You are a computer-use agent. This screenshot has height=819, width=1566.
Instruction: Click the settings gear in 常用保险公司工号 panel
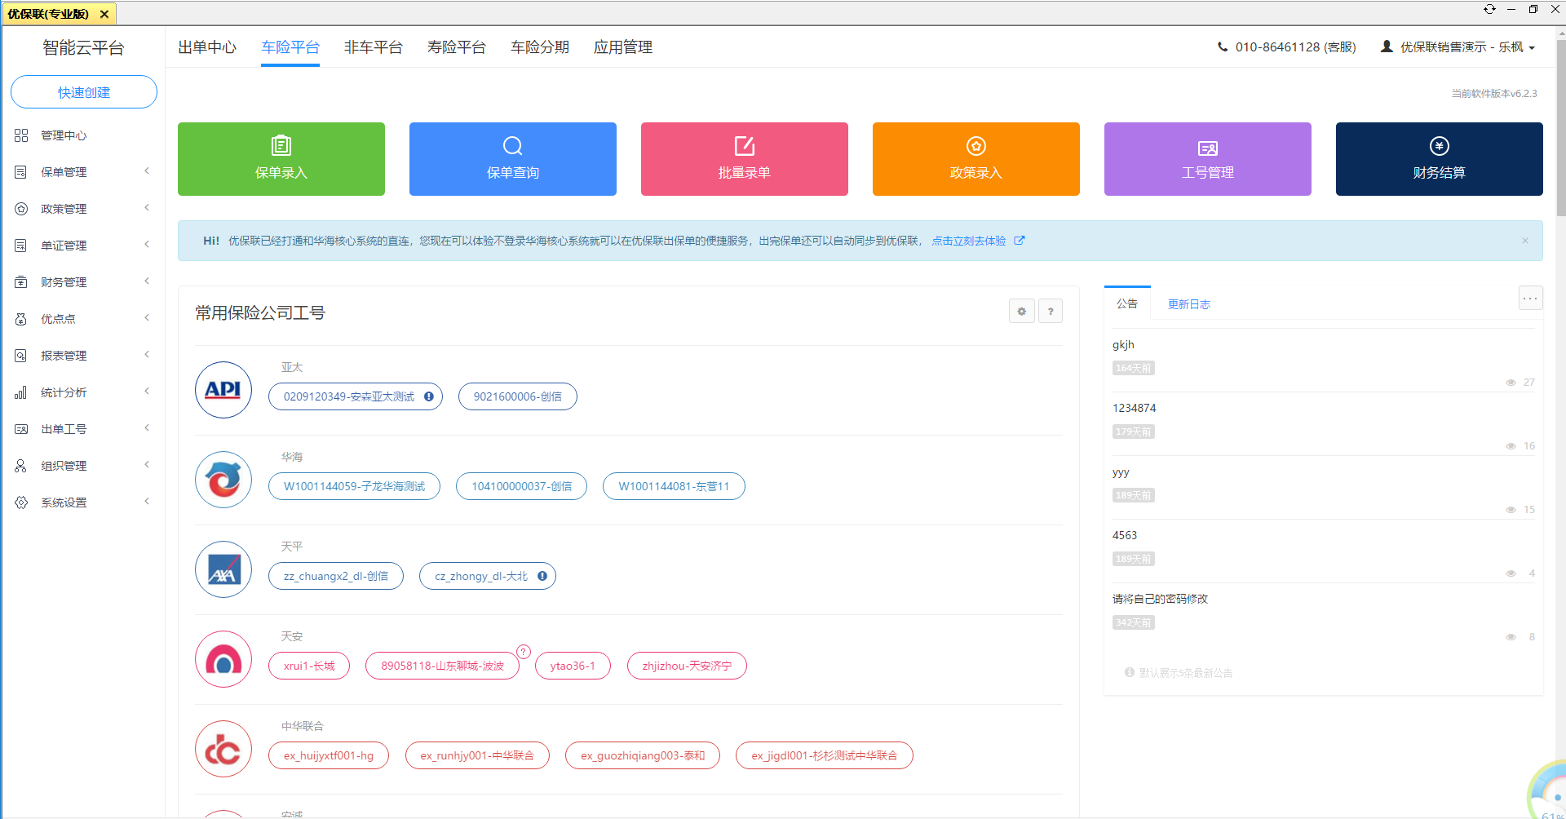click(x=1022, y=311)
